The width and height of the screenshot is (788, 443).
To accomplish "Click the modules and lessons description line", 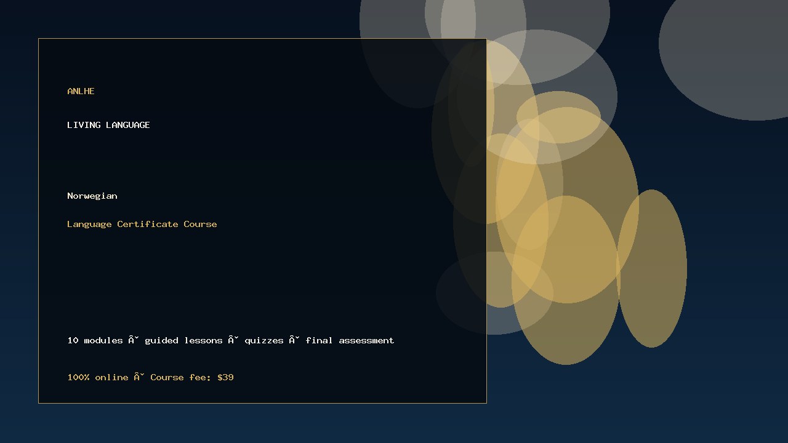I will tap(231, 340).
